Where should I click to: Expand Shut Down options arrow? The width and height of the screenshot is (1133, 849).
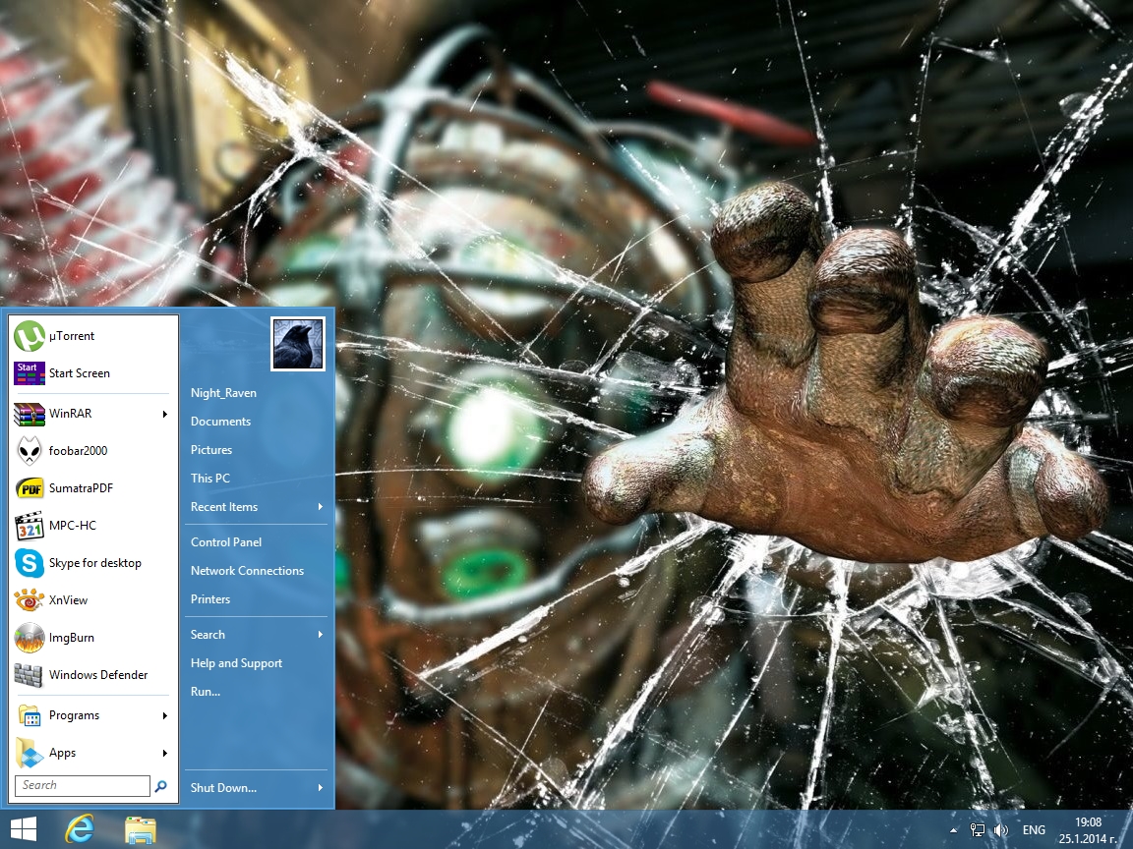tap(320, 788)
